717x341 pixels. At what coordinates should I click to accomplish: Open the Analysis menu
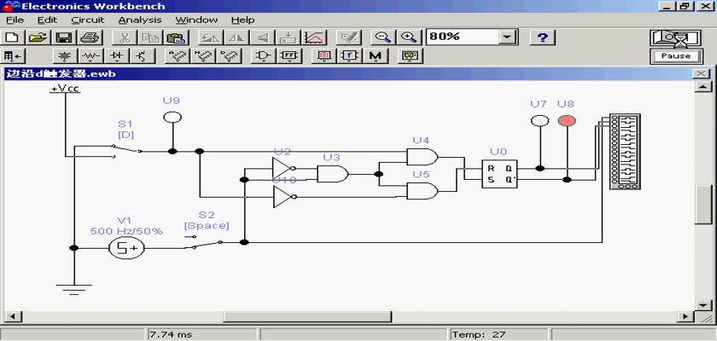pos(139,20)
